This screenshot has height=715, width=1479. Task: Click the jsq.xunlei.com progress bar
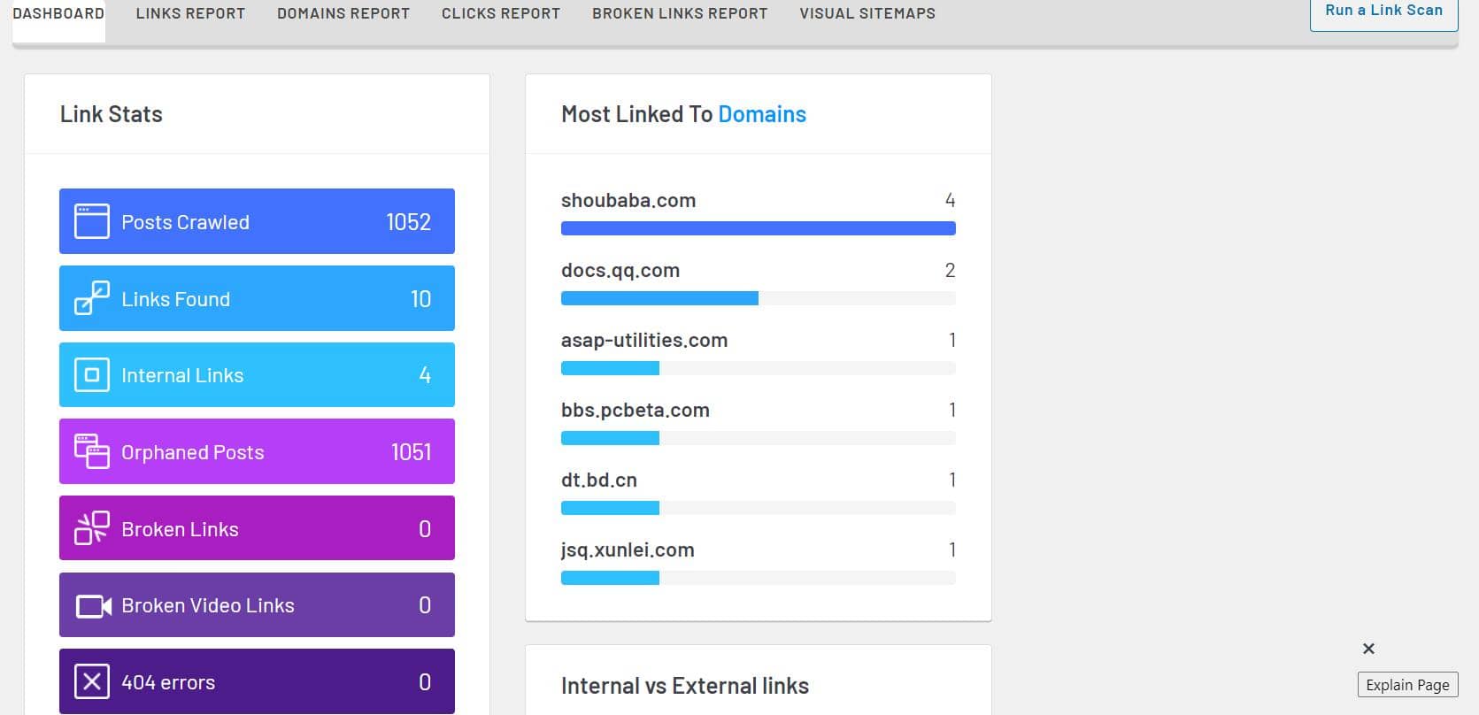[759, 578]
